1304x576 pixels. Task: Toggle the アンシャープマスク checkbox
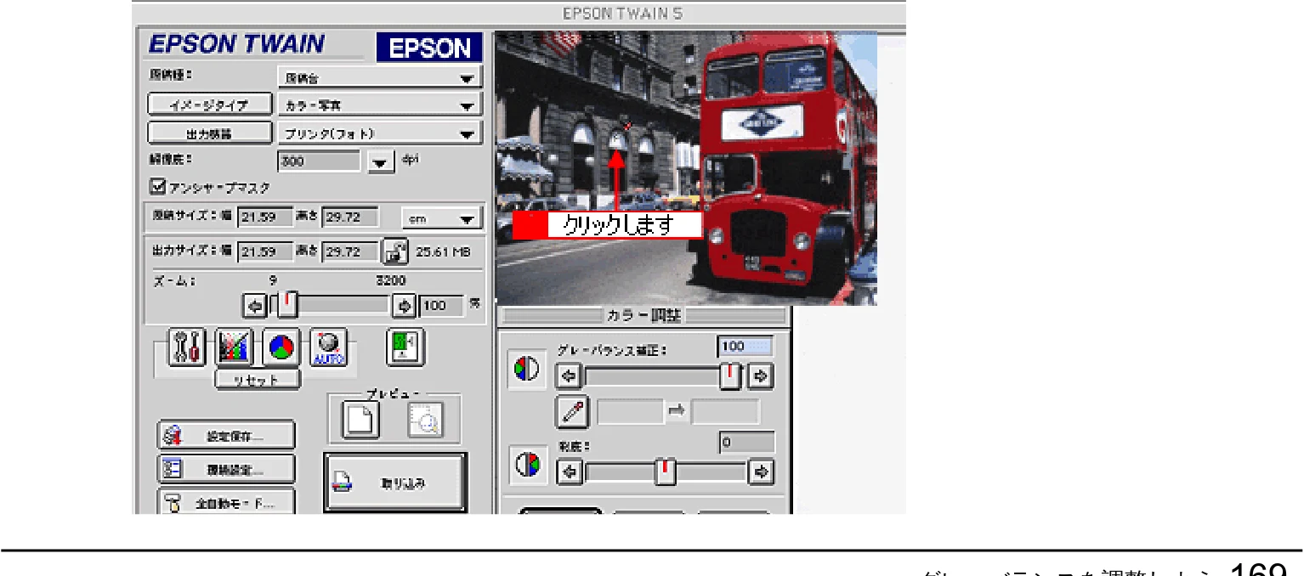pyautogui.click(x=156, y=186)
